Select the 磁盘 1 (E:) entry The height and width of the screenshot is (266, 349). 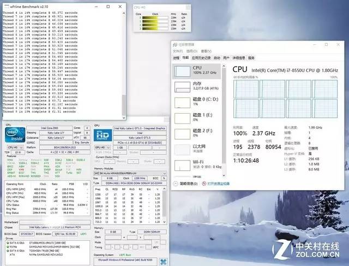(196, 118)
